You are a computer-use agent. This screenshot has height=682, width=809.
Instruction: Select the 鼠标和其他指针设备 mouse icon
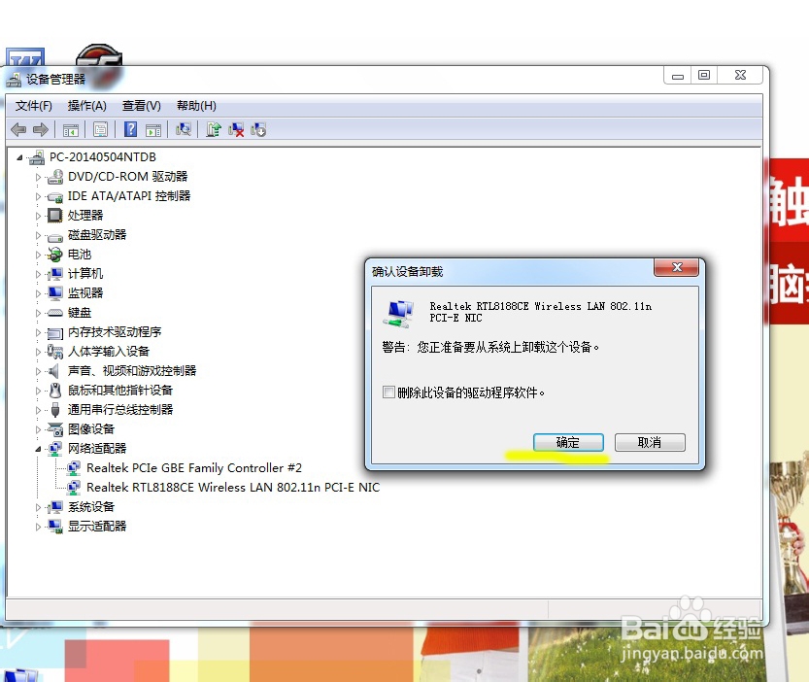click(x=55, y=391)
